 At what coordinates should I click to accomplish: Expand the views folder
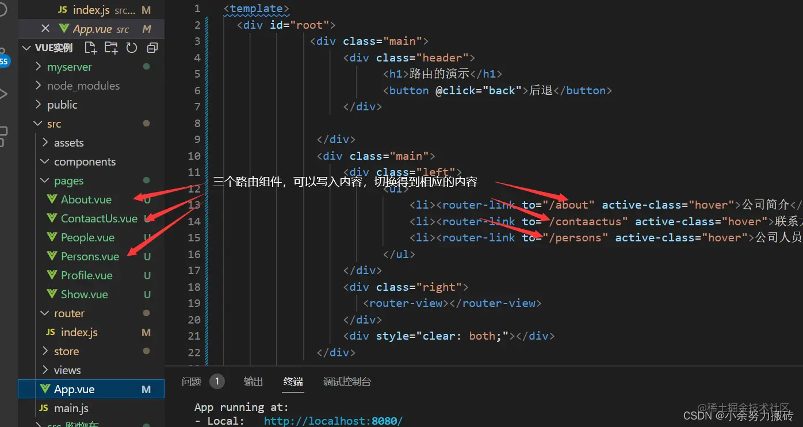[x=45, y=370]
